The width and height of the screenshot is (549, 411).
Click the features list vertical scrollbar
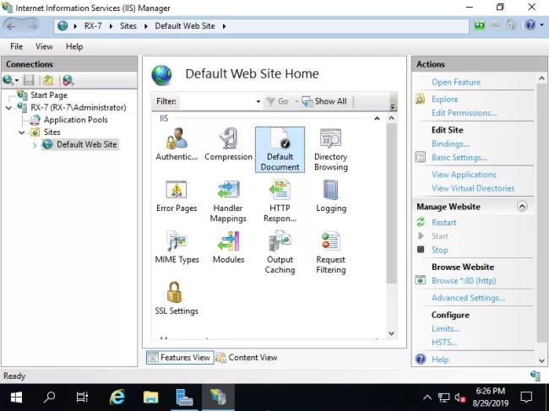pos(391,203)
